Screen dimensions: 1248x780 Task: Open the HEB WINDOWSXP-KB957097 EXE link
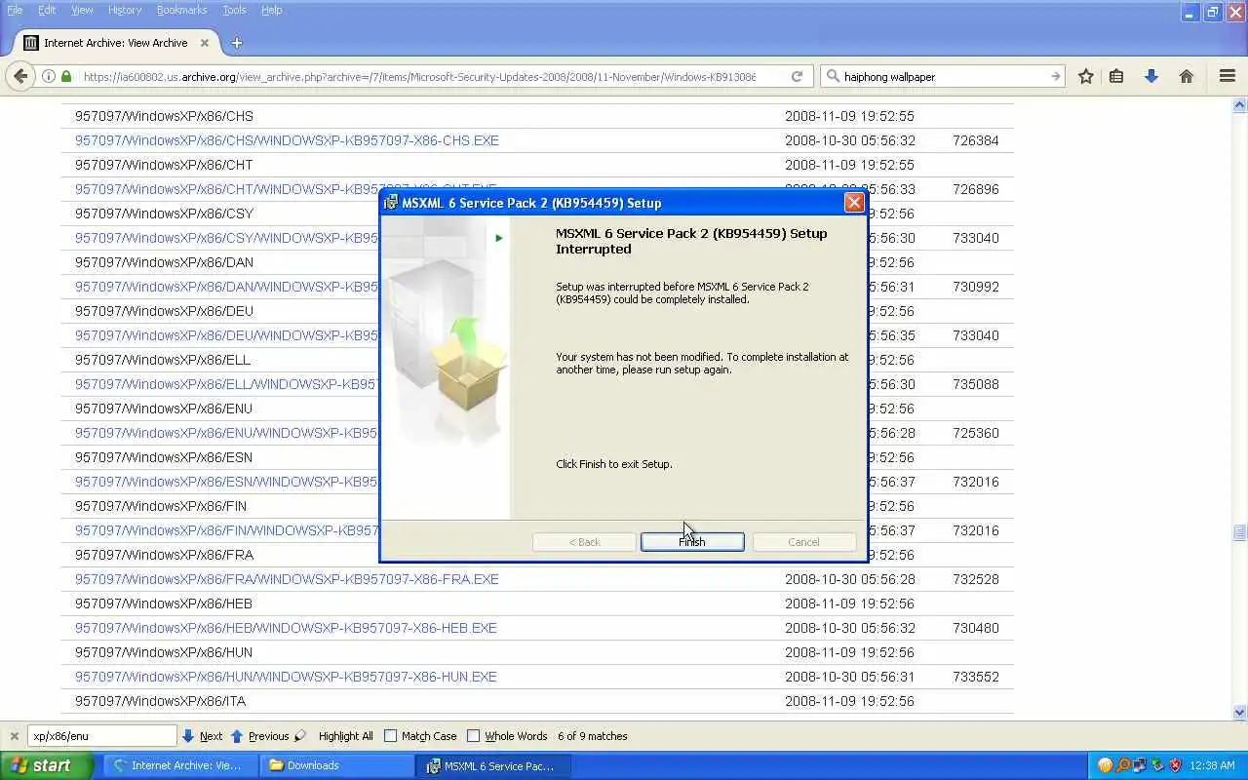tap(286, 628)
